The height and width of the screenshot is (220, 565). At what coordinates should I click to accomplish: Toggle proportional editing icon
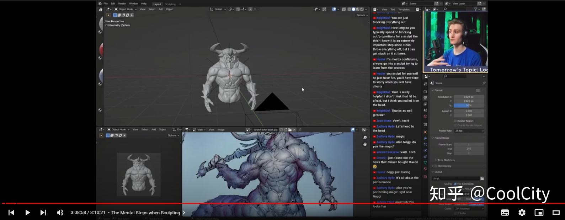[250, 9]
